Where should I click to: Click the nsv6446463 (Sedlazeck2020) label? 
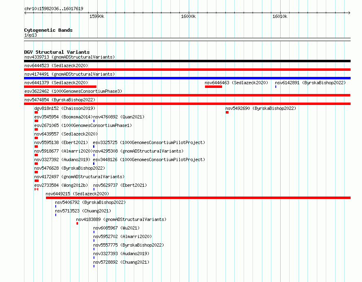click(x=236, y=83)
